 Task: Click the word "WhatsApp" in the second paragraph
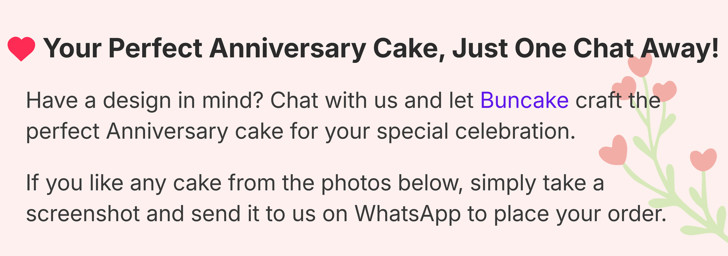click(x=408, y=214)
